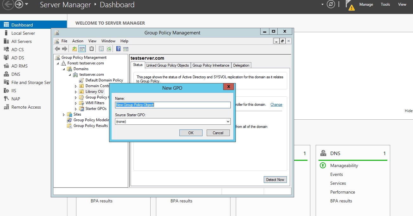
Task: Click the Back arrow in GPMC toolbar
Action: click(57, 49)
